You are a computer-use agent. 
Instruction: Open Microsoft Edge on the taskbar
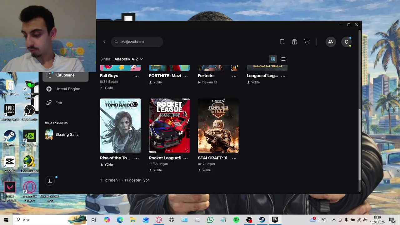(120, 220)
